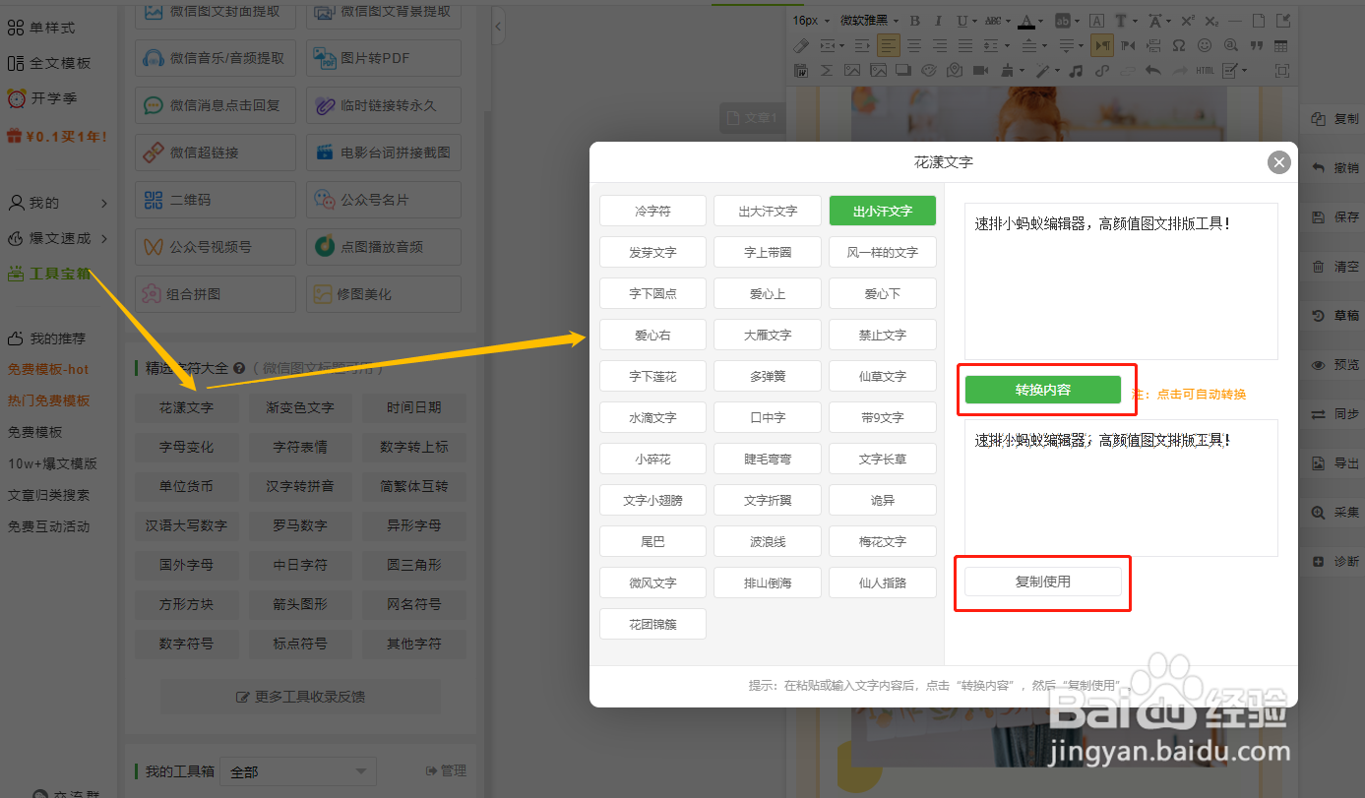1365x798 pixels.
Task: Open the emoji smiley icon
Action: click(x=1205, y=45)
